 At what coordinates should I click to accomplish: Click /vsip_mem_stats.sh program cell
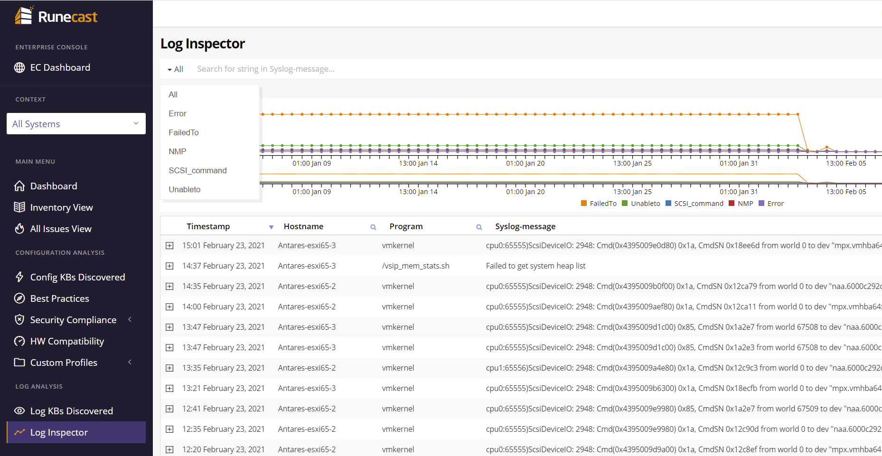[415, 266]
